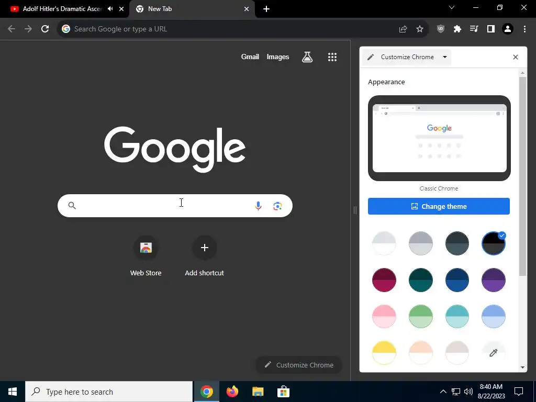This screenshot has height=402, width=536.
Task: Click the bottom Customize Chrome button
Action: point(299,365)
